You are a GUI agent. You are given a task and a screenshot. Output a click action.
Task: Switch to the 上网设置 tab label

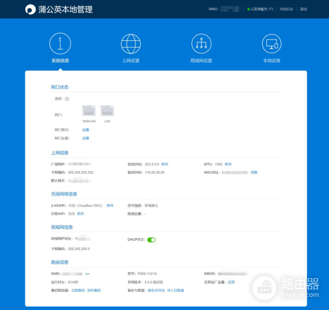(x=131, y=60)
